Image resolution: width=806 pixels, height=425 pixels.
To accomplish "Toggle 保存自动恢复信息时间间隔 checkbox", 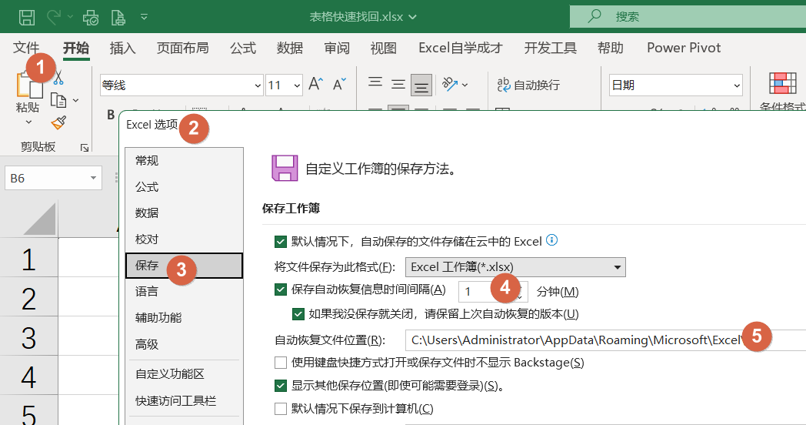I will click(x=281, y=289).
